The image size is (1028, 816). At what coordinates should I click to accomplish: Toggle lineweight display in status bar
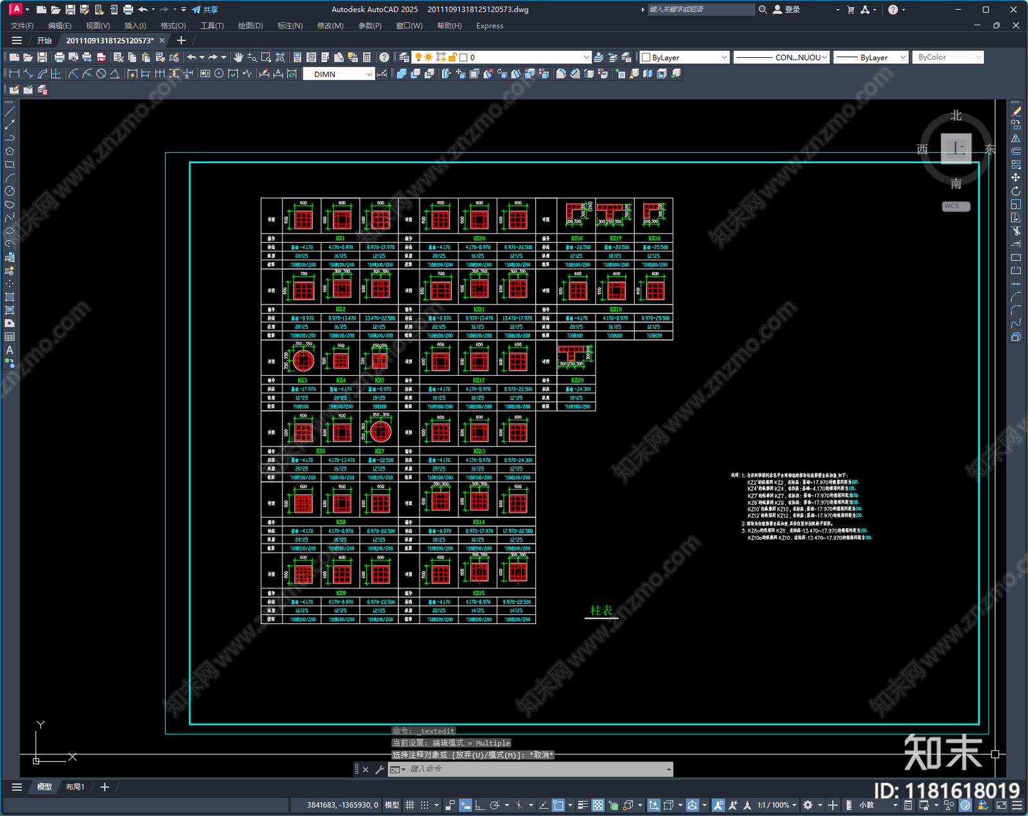tap(583, 805)
